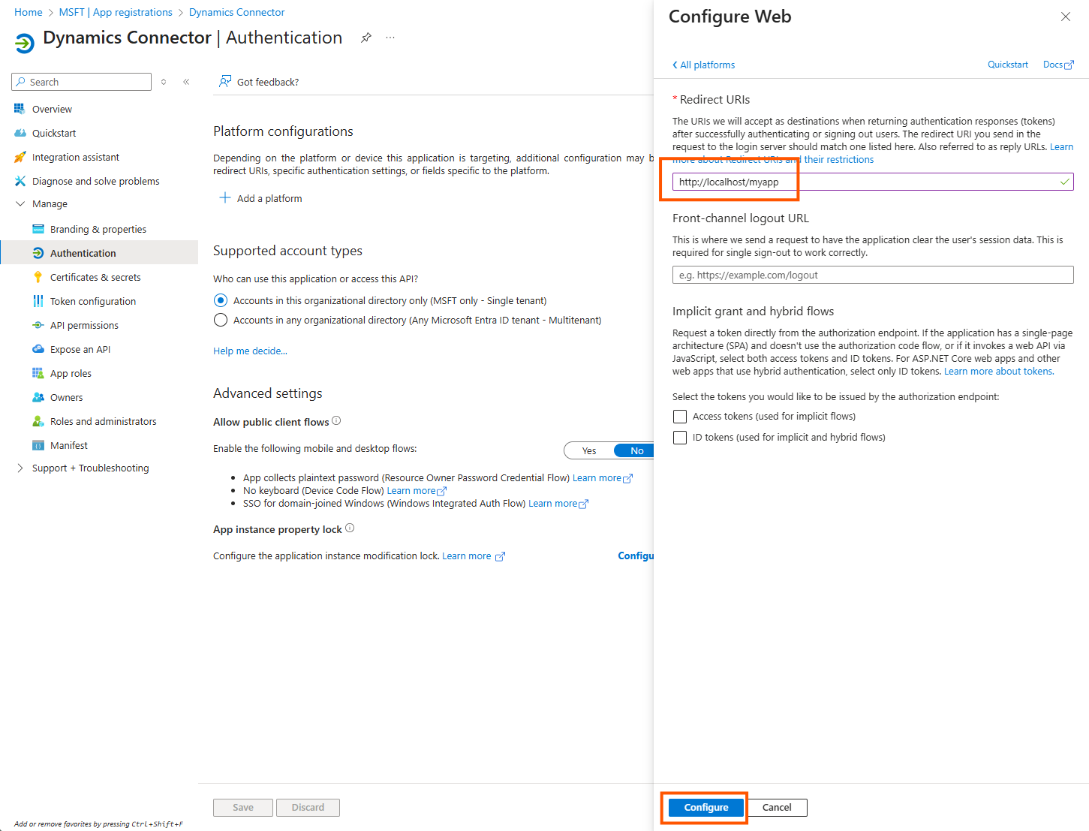Open the API permissions menu item
Screen dimensions: 1089x831
pyautogui.click(x=84, y=325)
